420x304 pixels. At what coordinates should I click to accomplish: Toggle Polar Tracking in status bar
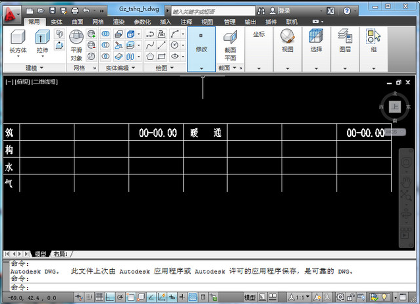(x=120, y=297)
